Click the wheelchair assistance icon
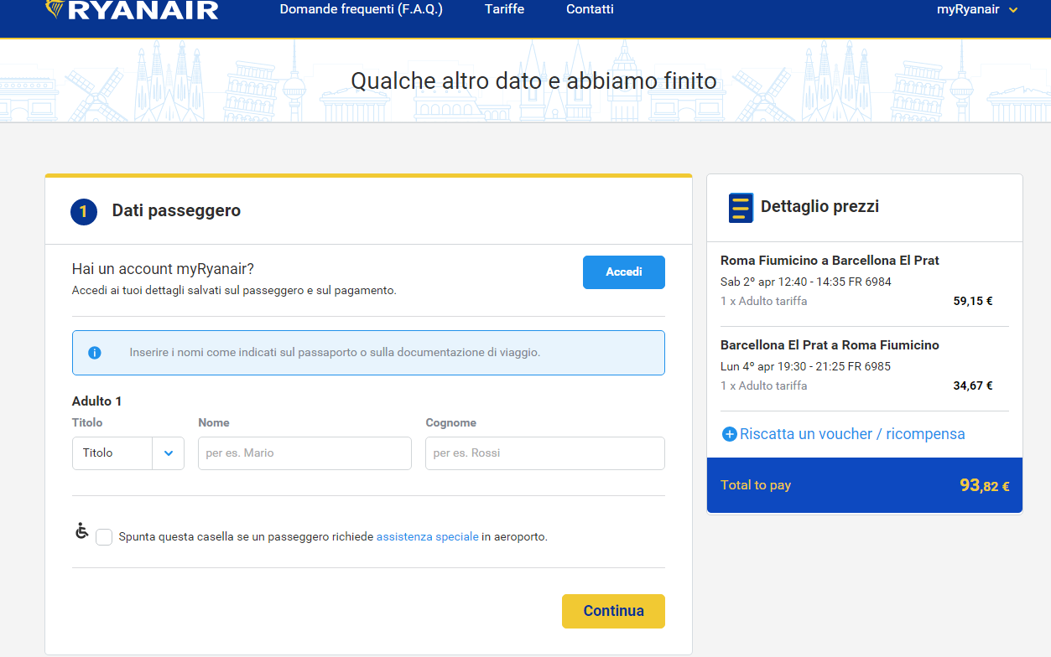Image resolution: width=1051 pixels, height=657 pixels. (81, 530)
